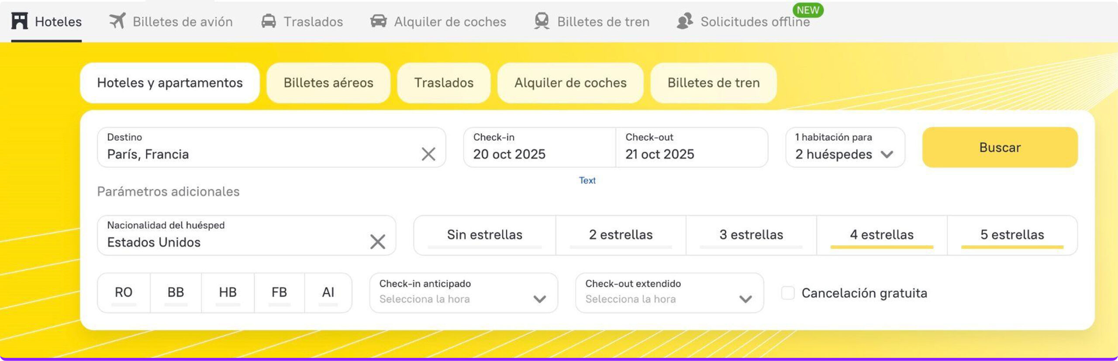Screen dimensions: 1118x361
Task: Open the huéspedes room dropdown
Action: 845,148
